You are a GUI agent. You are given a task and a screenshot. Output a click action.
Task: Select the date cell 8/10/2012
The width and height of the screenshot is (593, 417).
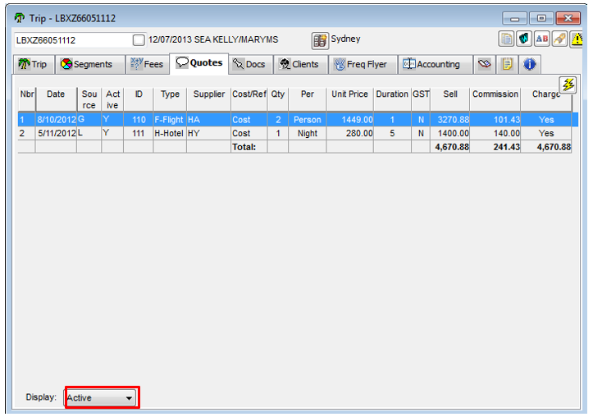point(57,120)
